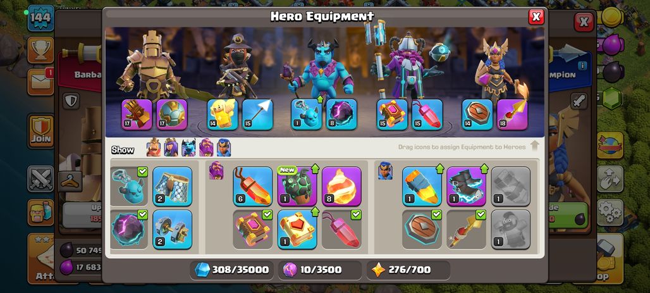Filter equipment by Archer Queen portrait
This screenshot has width=650, height=293.
(x=171, y=147)
